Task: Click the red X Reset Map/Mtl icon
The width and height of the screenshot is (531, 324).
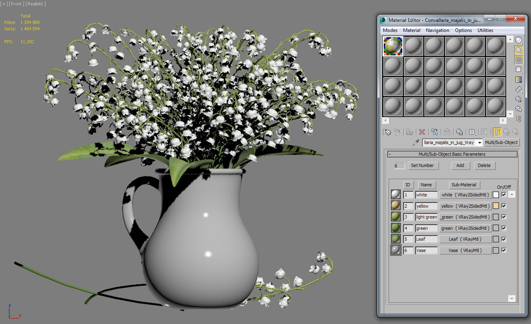Action: (x=422, y=132)
